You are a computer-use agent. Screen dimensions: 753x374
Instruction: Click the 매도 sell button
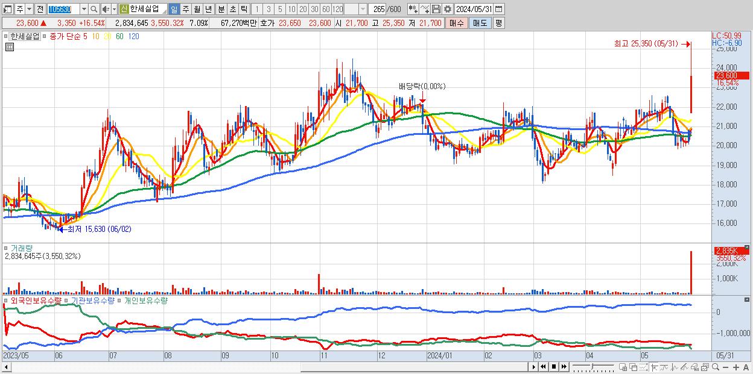480,23
